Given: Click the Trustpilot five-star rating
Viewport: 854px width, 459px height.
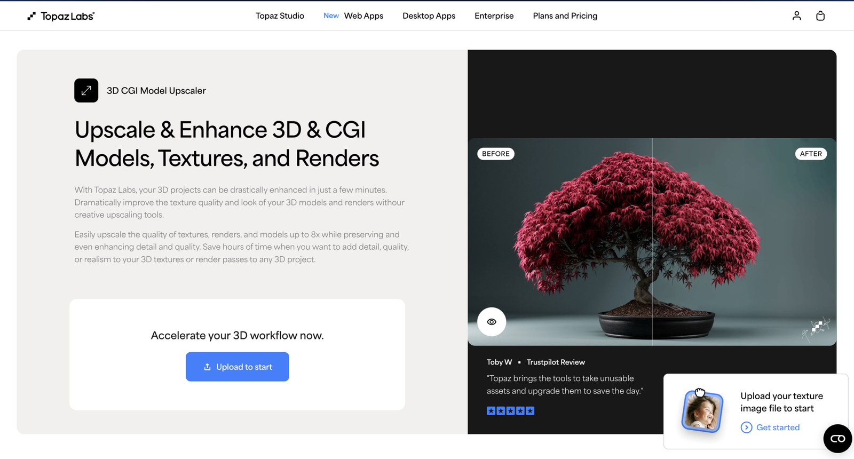Looking at the screenshot, I should 510,411.
